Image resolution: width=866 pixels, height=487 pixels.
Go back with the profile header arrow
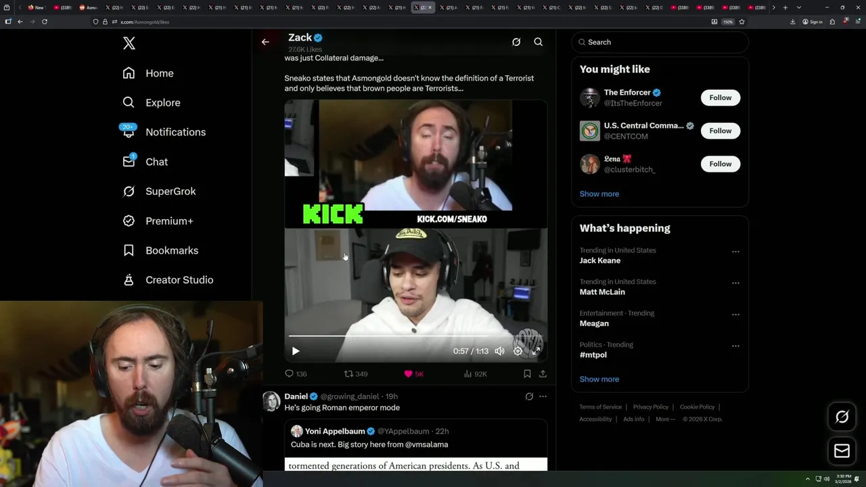click(265, 42)
